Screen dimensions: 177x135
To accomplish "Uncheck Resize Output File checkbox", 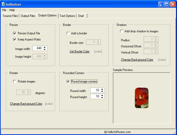I will coord(15,33).
